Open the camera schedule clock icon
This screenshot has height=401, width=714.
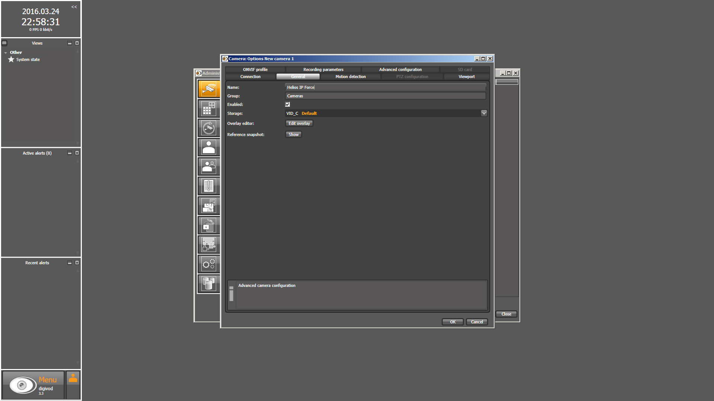pyautogui.click(x=209, y=128)
